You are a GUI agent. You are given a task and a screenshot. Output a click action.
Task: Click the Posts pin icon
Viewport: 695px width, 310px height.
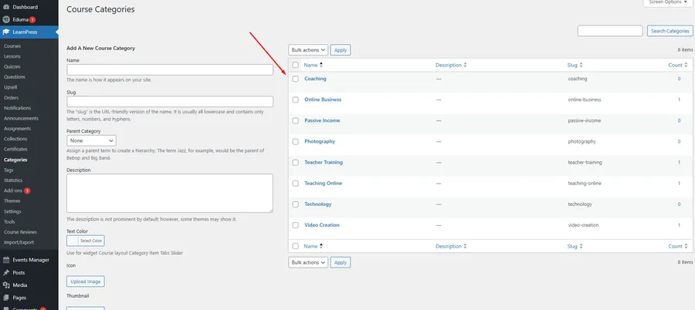click(6, 272)
